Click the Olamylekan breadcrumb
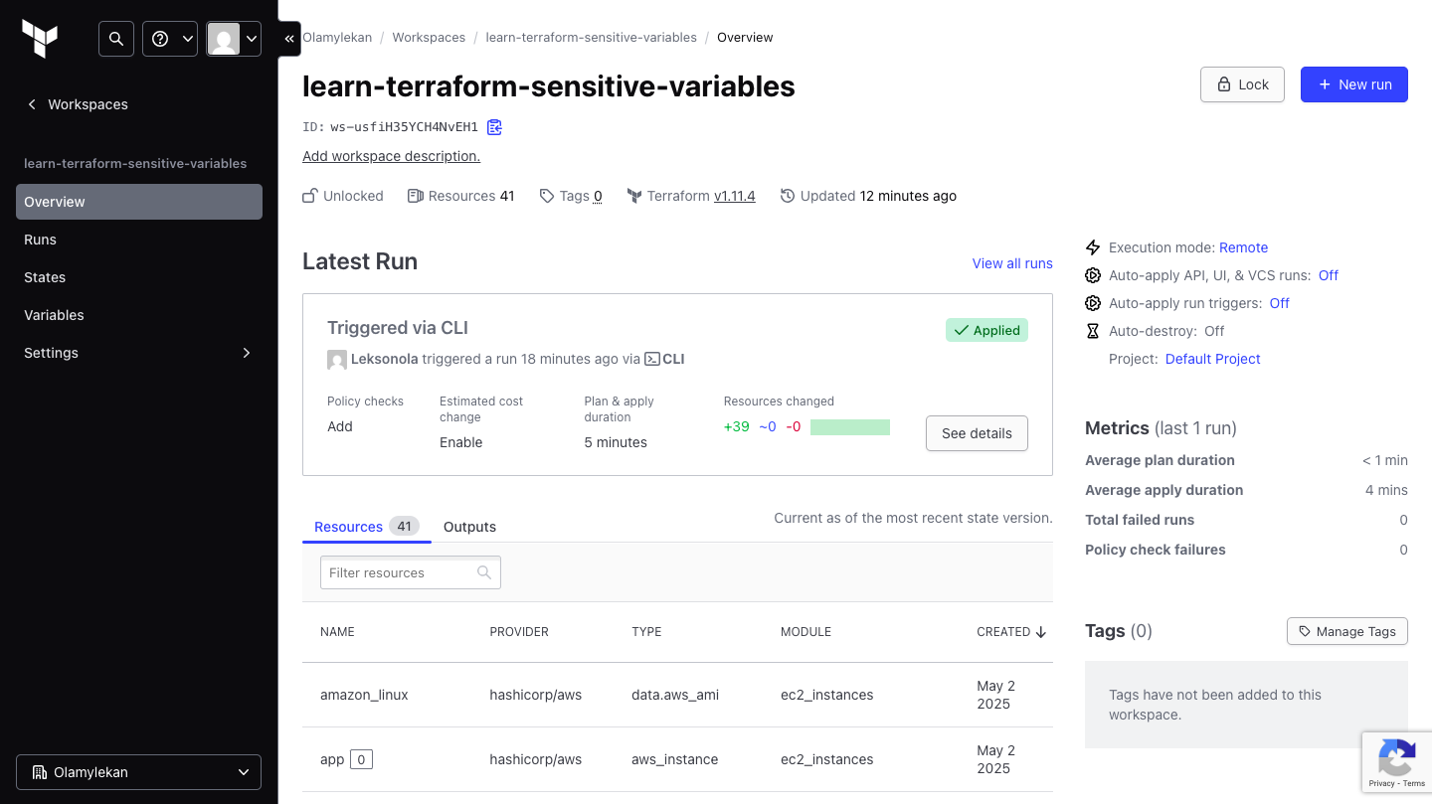Image resolution: width=1432 pixels, height=804 pixels. [337, 38]
